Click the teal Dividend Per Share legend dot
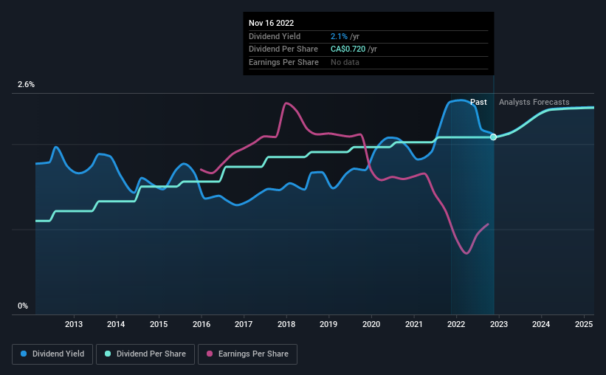606x375 pixels. (108, 354)
